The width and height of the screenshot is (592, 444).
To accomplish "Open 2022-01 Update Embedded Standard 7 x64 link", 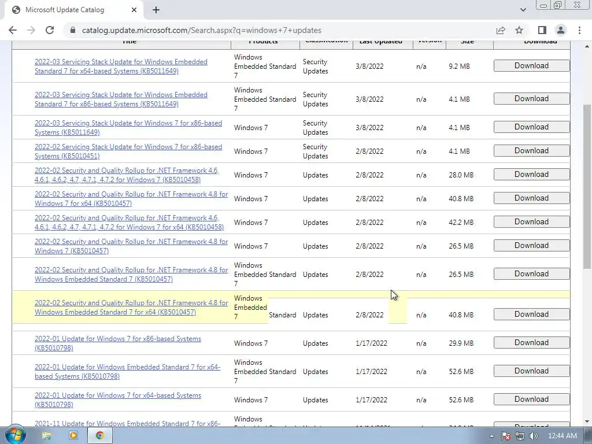I will tap(128, 372).
